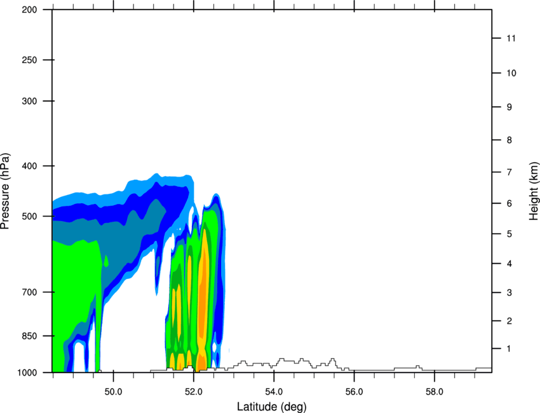Pick the 3 km height label
This screenshot has width=540, height=413.
pos(509,293)
